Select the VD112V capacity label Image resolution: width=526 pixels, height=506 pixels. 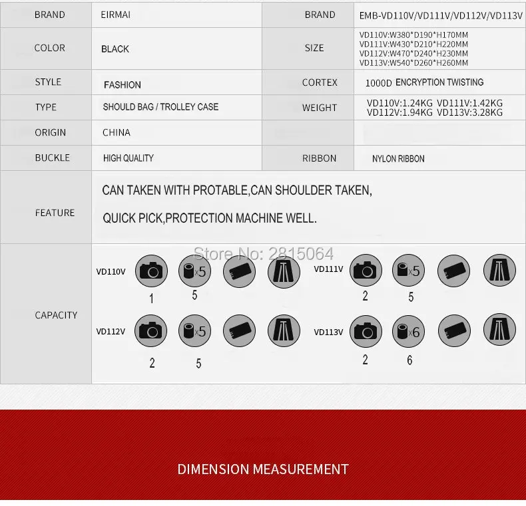pos(111,331)
